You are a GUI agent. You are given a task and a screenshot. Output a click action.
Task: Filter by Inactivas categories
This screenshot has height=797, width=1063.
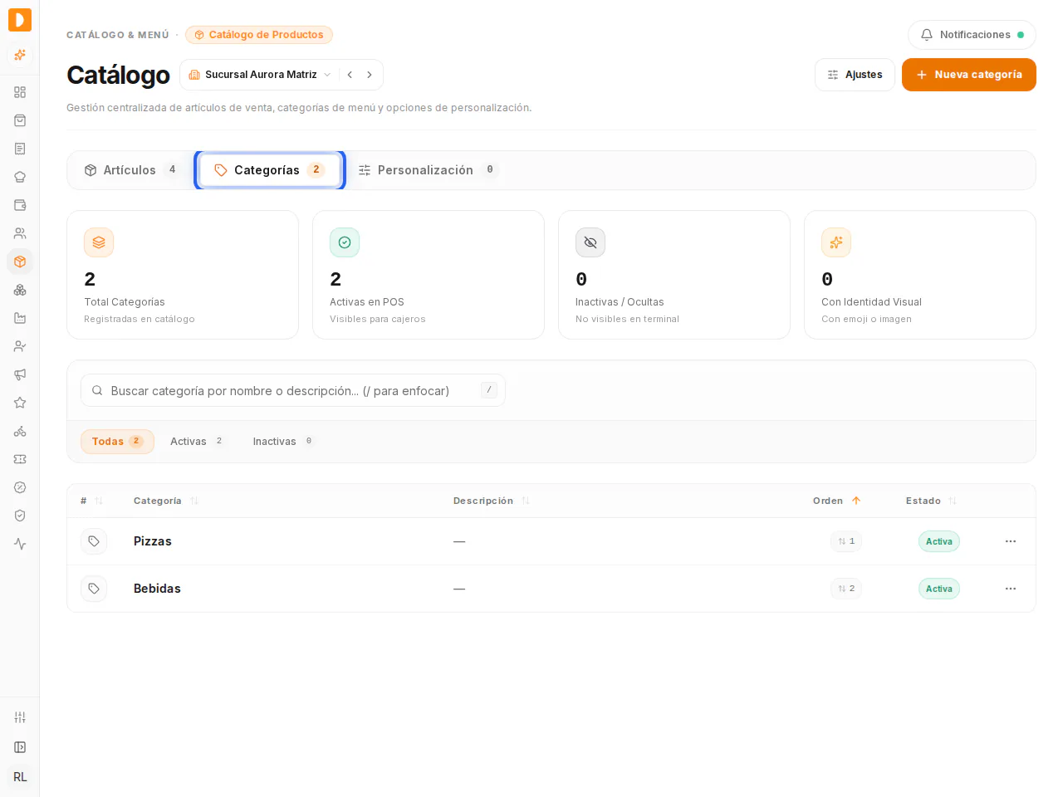pos(284,442)
